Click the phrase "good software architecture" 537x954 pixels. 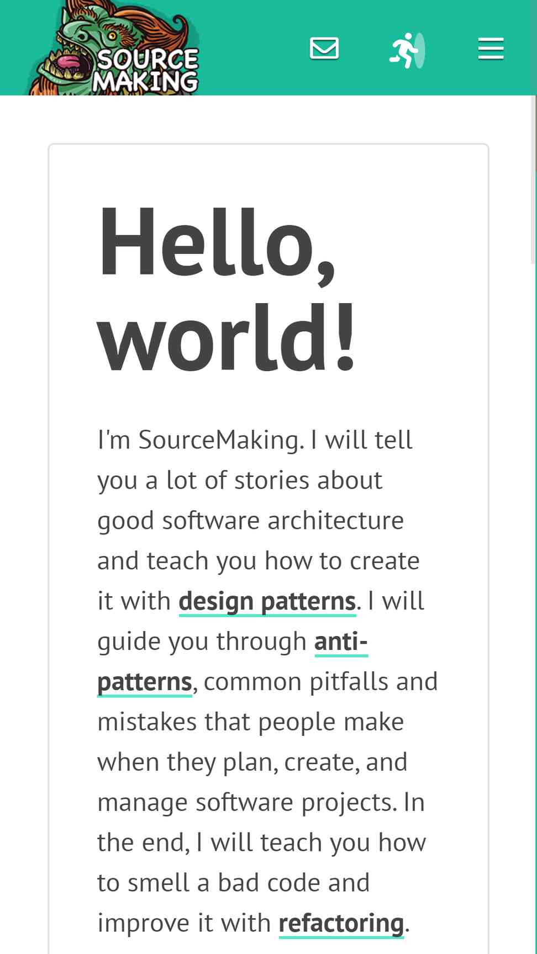point(251,521)
